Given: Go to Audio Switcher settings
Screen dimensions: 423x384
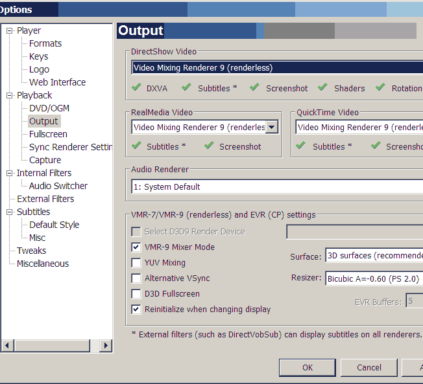Looking at the screenshot, I should coord(58,186).
